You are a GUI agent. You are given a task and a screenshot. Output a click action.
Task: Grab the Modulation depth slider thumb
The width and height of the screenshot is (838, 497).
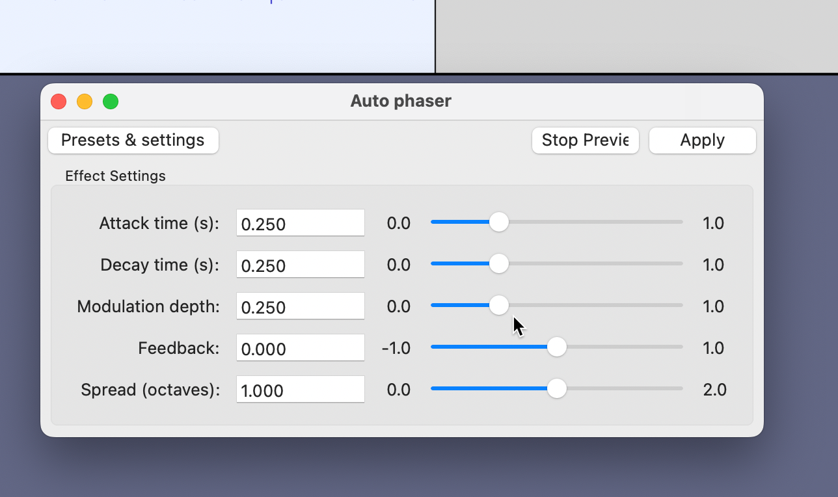[499, 305]
